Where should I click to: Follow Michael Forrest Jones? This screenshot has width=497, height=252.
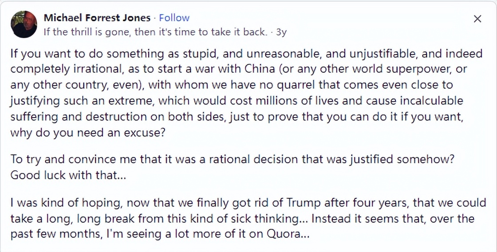[174, 18]
